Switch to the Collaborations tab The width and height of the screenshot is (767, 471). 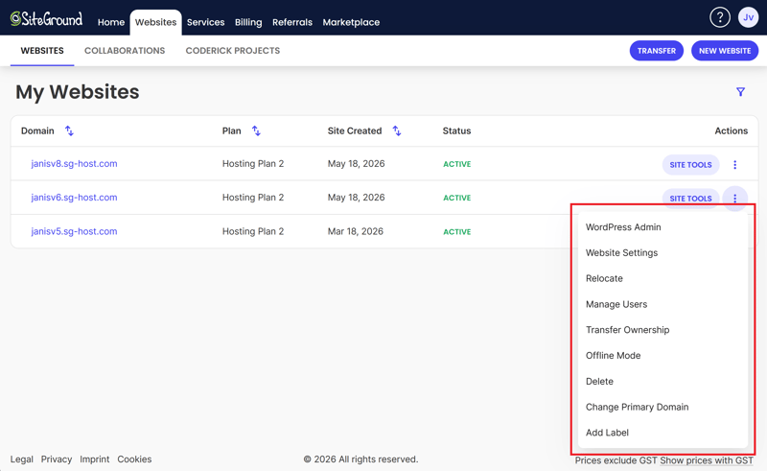(125, 51)
